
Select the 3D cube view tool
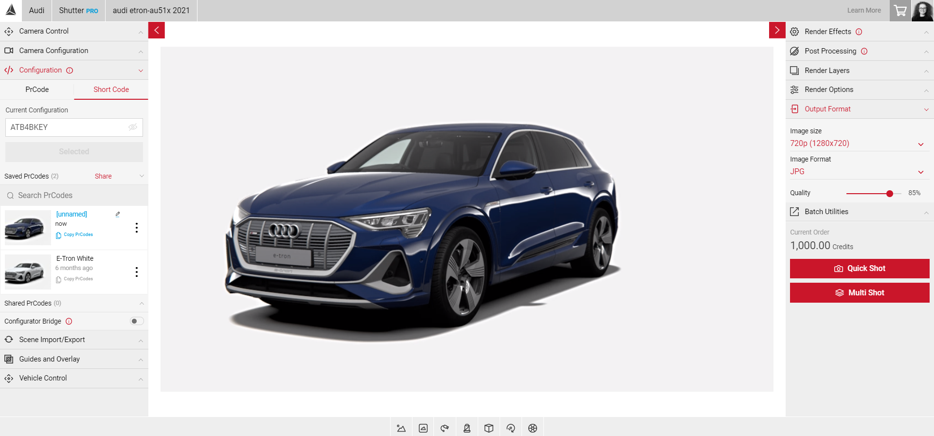489,428
